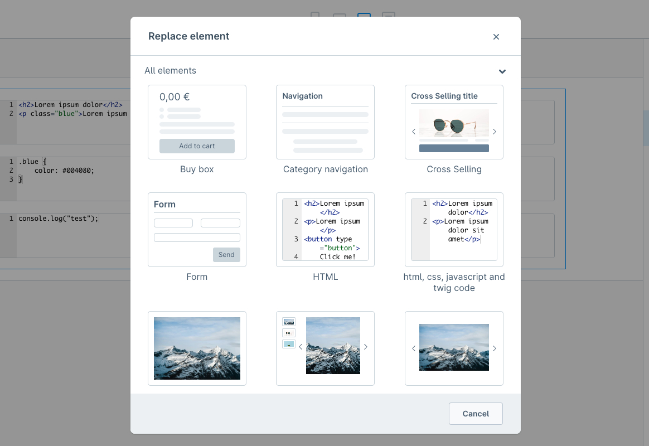The image size is (649, 446).
Task: Click right arrow in image slider preview
Action: pos(494,348)
